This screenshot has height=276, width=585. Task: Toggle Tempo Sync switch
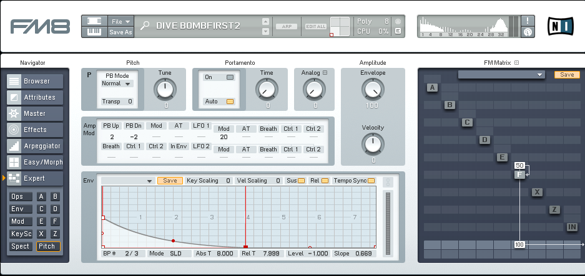coord(371,181)
